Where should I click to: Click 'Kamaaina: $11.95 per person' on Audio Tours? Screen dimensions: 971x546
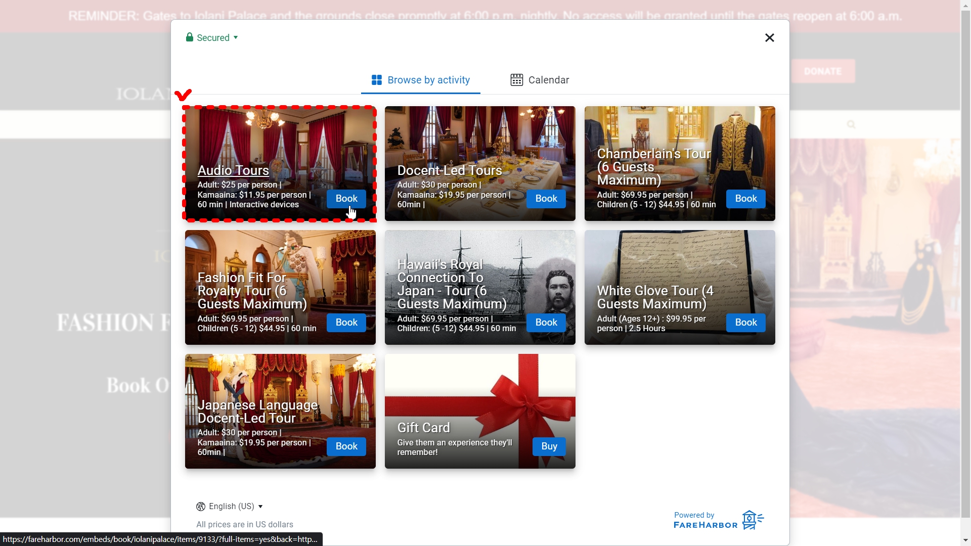point(252,195)
